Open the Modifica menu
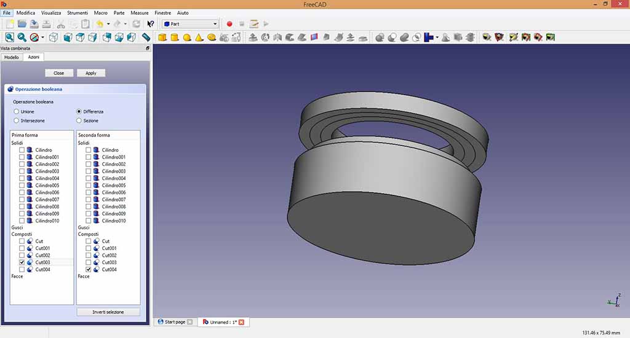The width and height of the screenshot is (630, 338). coord(26,13)
